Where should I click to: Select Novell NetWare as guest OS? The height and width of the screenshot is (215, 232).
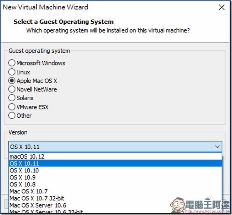[12, 89]
